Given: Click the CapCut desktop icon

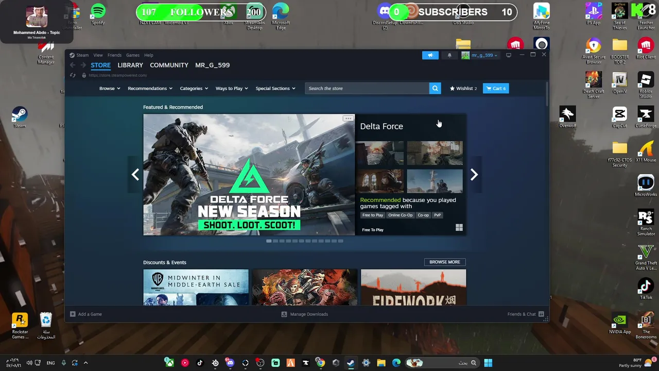Looking at the screenshot, I should click(619, 117).
